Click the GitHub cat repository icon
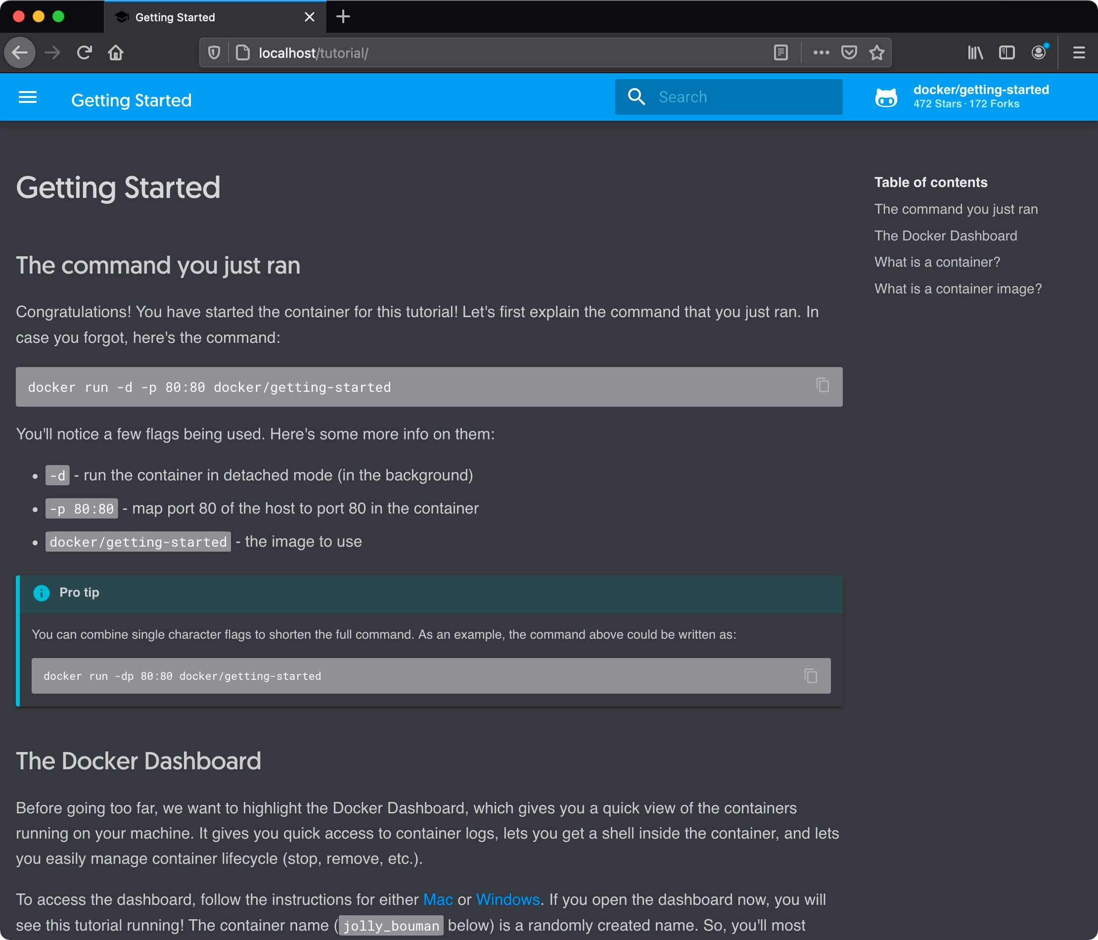 click(x=885, y=97)
